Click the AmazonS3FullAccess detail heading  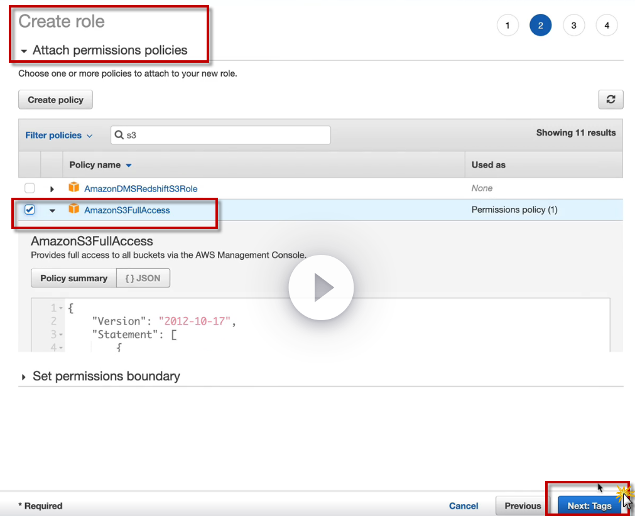click(92, 241)
